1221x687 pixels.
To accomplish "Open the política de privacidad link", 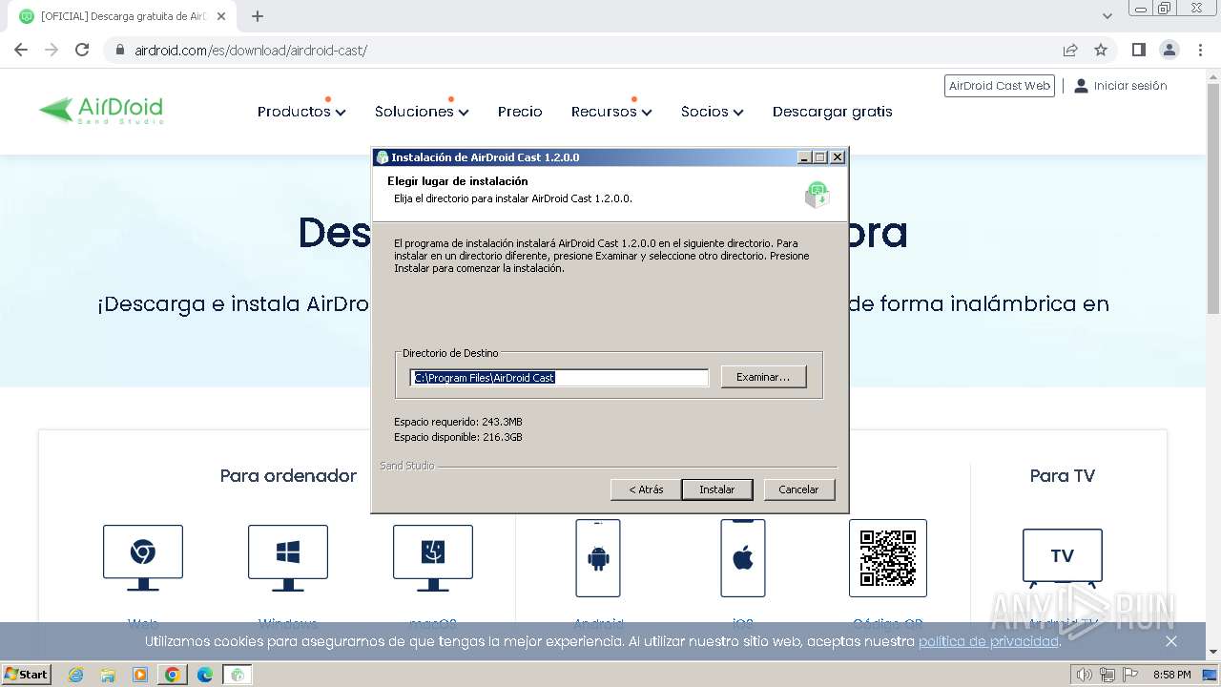I will click(988, 641).
